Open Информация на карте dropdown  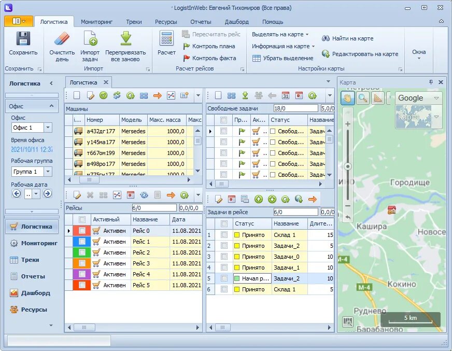click(x=284, y=46)
